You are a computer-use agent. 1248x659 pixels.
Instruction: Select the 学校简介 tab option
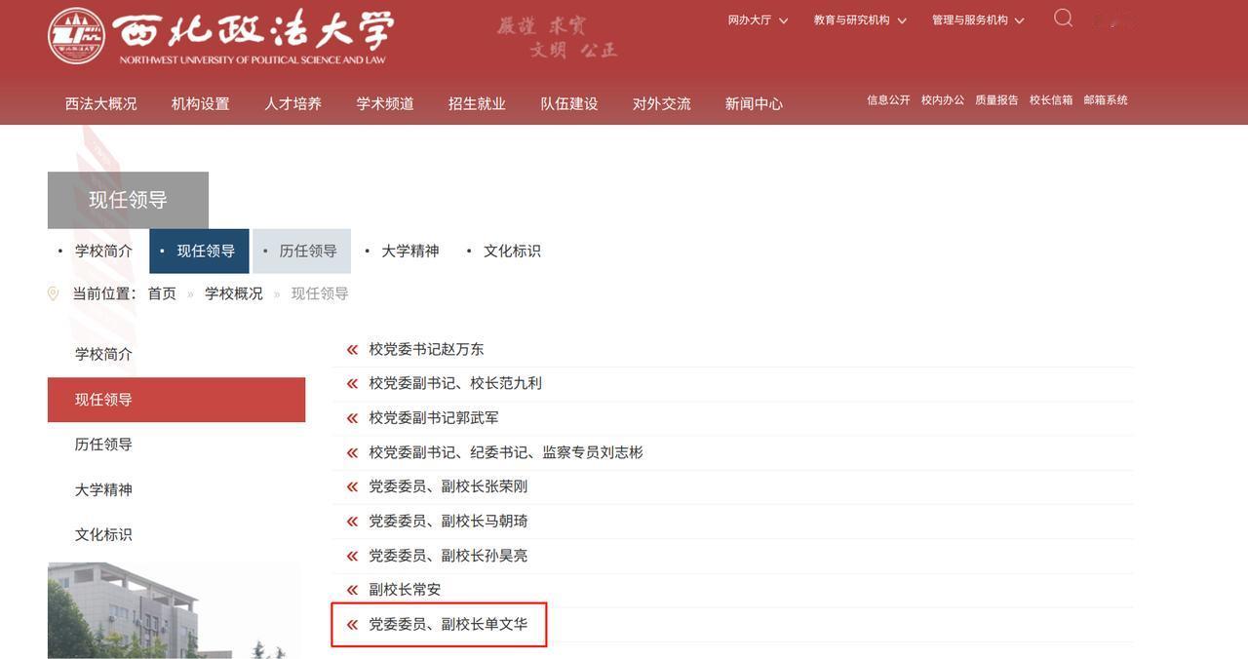coord(103,250)
